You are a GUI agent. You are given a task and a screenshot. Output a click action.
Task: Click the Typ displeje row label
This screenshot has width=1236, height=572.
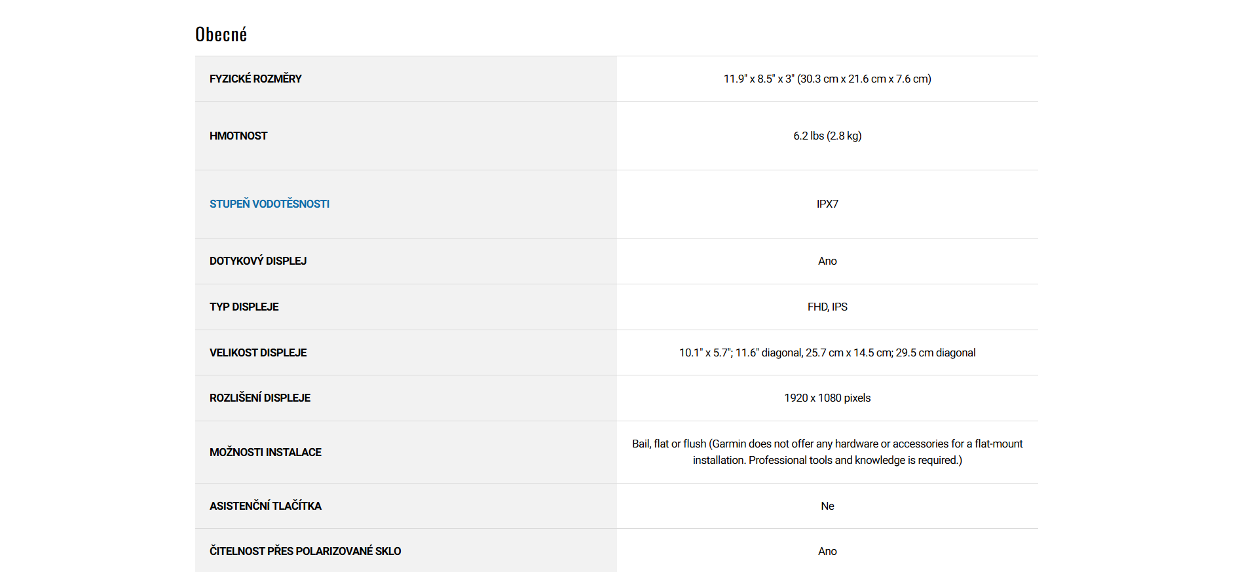[244, 307]
